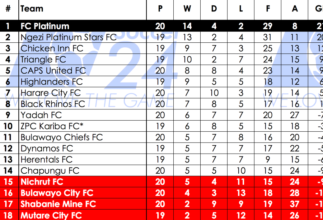Click the D column header
Viewport: 323px width, 220px height.
214,9
